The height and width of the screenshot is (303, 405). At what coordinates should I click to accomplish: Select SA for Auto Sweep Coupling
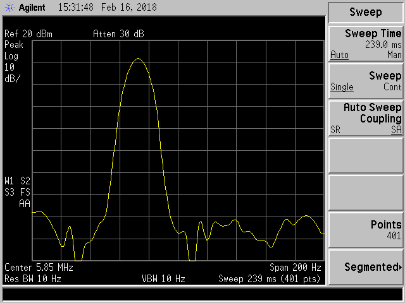click(396, 129)
